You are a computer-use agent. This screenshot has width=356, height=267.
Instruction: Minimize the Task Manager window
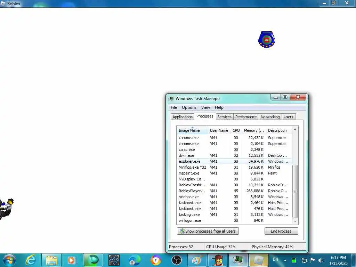pos(276,97)
